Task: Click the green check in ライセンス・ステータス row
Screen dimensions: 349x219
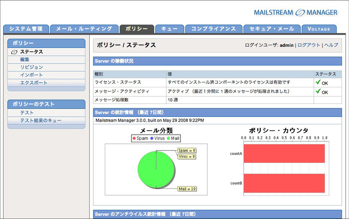Action: click(318, 82)
